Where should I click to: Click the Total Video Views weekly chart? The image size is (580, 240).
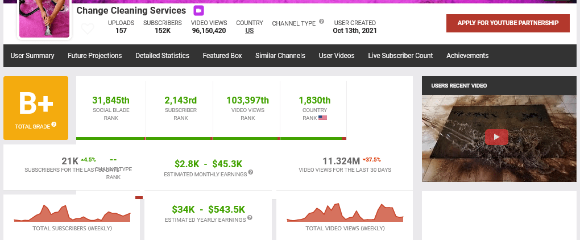[x=345, y=213]
